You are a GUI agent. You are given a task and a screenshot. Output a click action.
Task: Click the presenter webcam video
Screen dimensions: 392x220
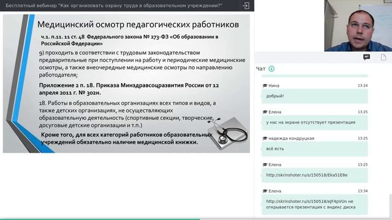pos(358,26)
